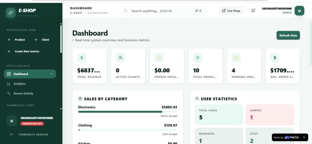Click Terminate Session
This screenshot has width=312, height=144.
(x=30, y=134)
